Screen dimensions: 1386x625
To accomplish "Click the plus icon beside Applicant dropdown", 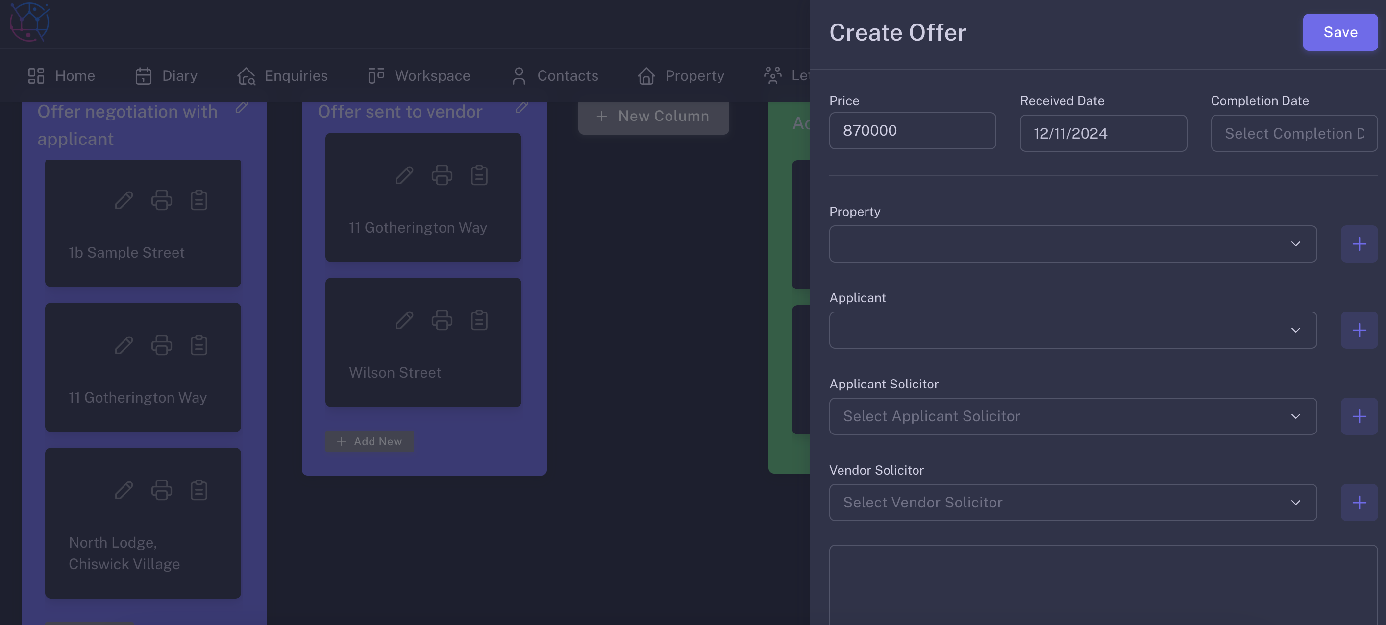I will (x=1359, y=330).
